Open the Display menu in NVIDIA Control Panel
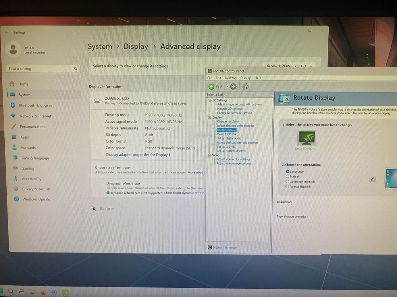 245,78
